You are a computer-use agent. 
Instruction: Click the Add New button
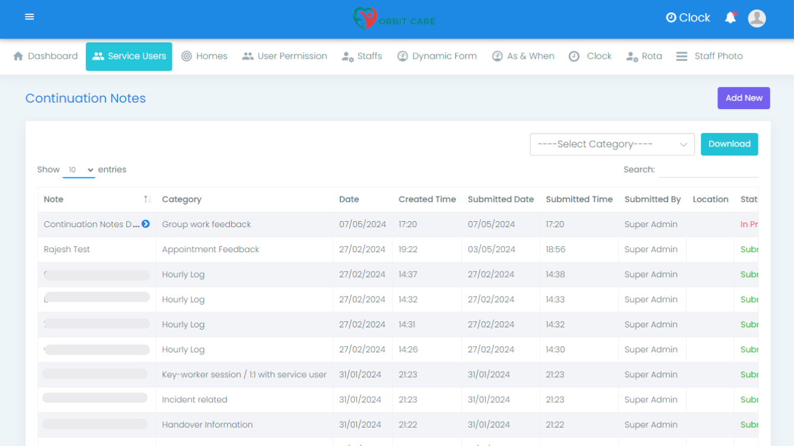pyautogui.click(x=744, y=98)
